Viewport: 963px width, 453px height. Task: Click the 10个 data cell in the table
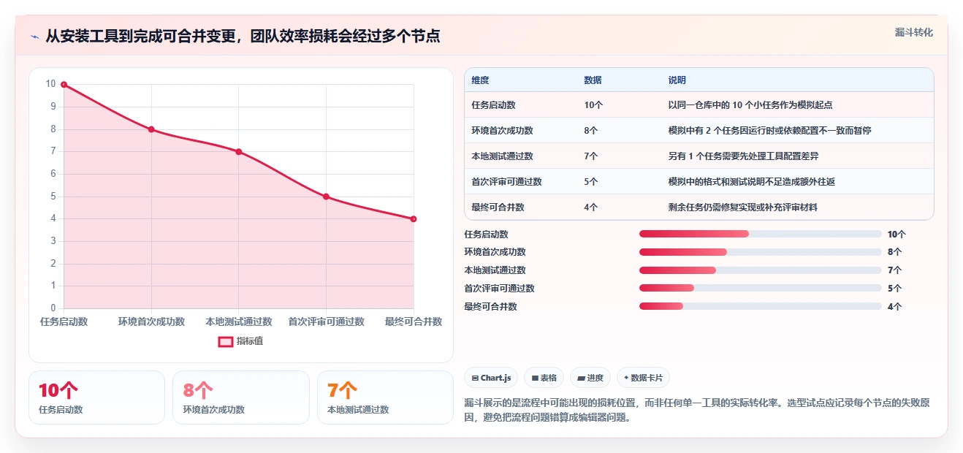pyautogui.click(x=593, y=105)
